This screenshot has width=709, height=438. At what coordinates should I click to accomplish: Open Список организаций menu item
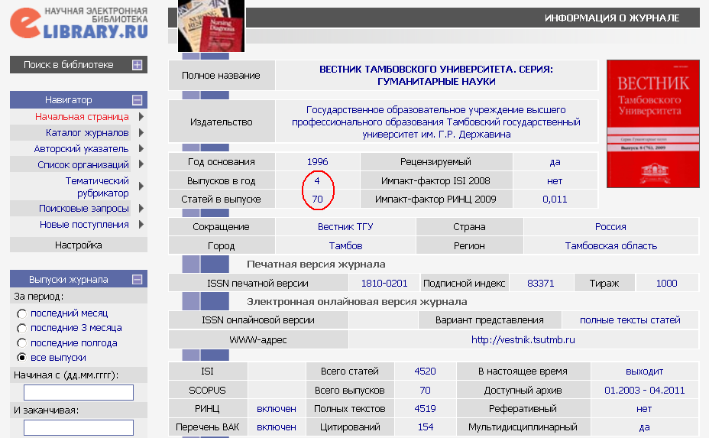pyautogui.click(x=83, y=164)
